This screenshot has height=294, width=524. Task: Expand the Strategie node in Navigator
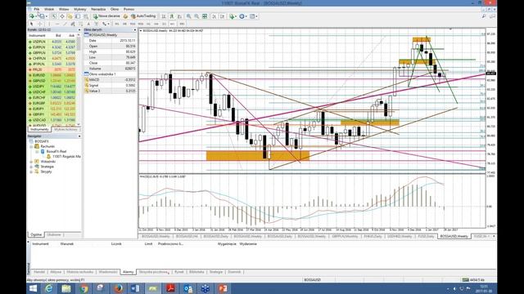(x=31, y=167)
